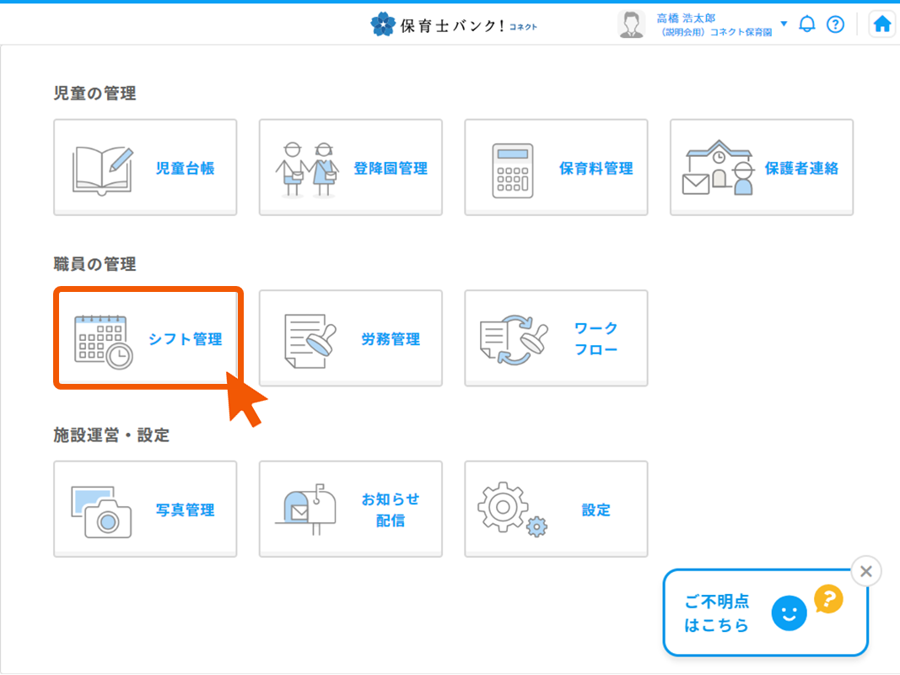This screenshot has height=675, width=900.
Task: Click the 労務管理 stamp document icon
Action: [310, 340]
